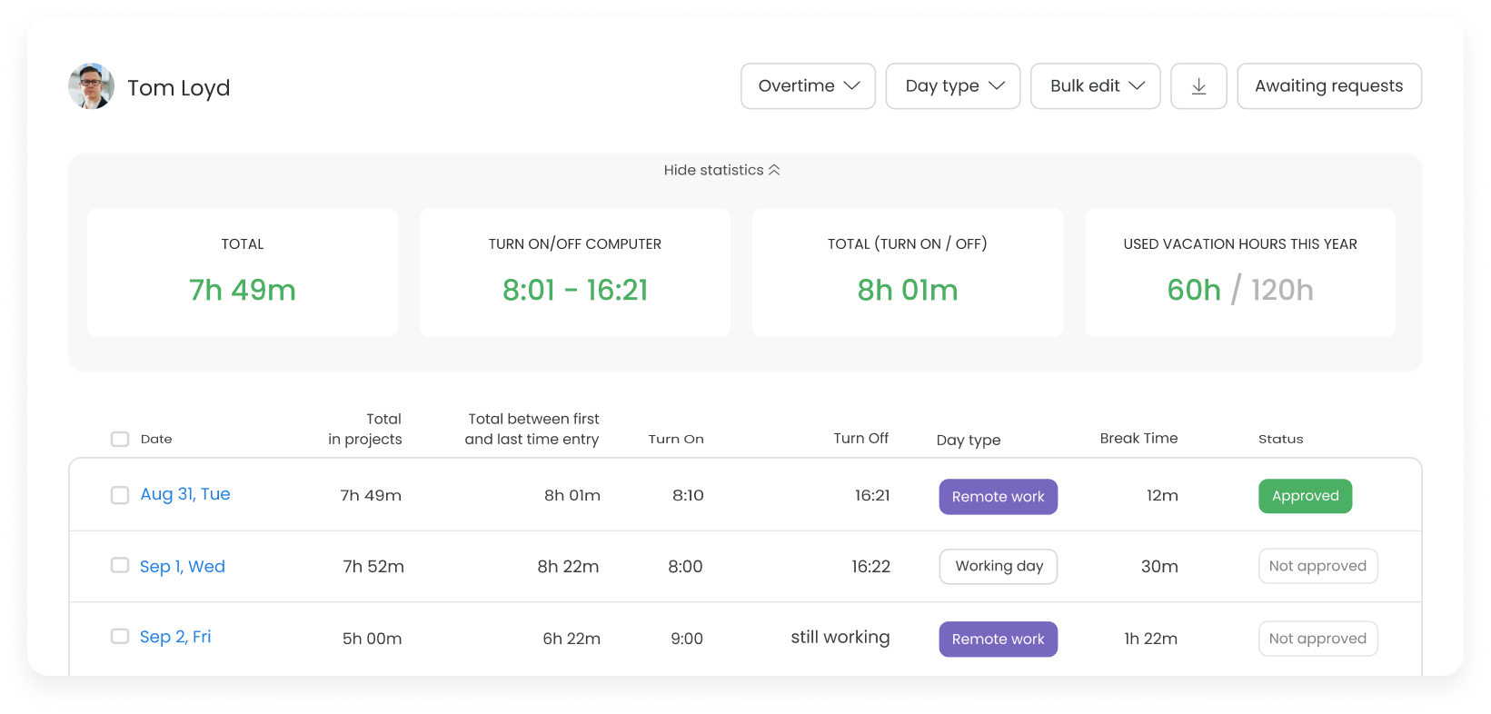Click the Turn On column header
This screenshot has height=714, width=1491.
(676, 439)
